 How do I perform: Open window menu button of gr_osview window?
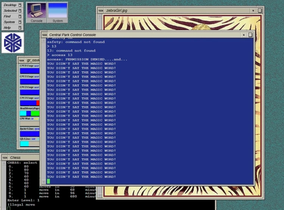(21, 60)
